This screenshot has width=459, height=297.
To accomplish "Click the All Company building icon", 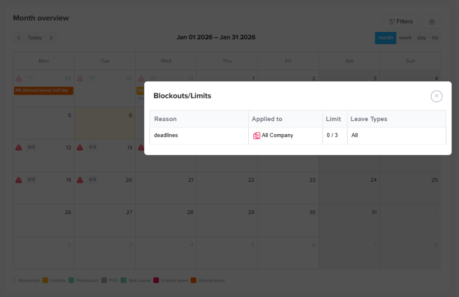I will coord(257,136).
